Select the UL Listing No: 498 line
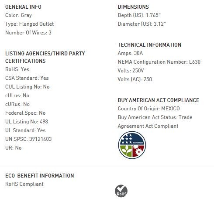Screen dimensions: 214x205 [27, 122]
